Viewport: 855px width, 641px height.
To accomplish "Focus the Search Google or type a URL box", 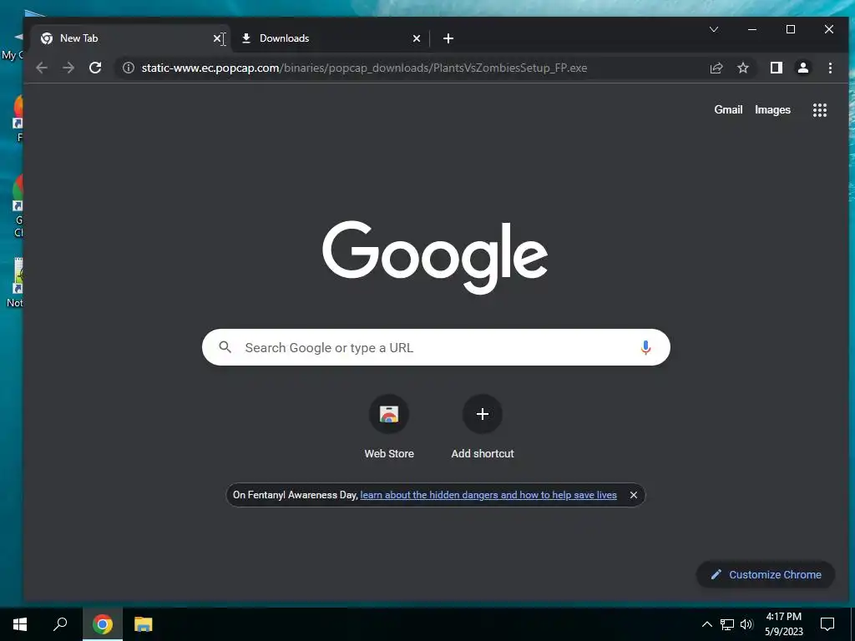I will 436,347.
